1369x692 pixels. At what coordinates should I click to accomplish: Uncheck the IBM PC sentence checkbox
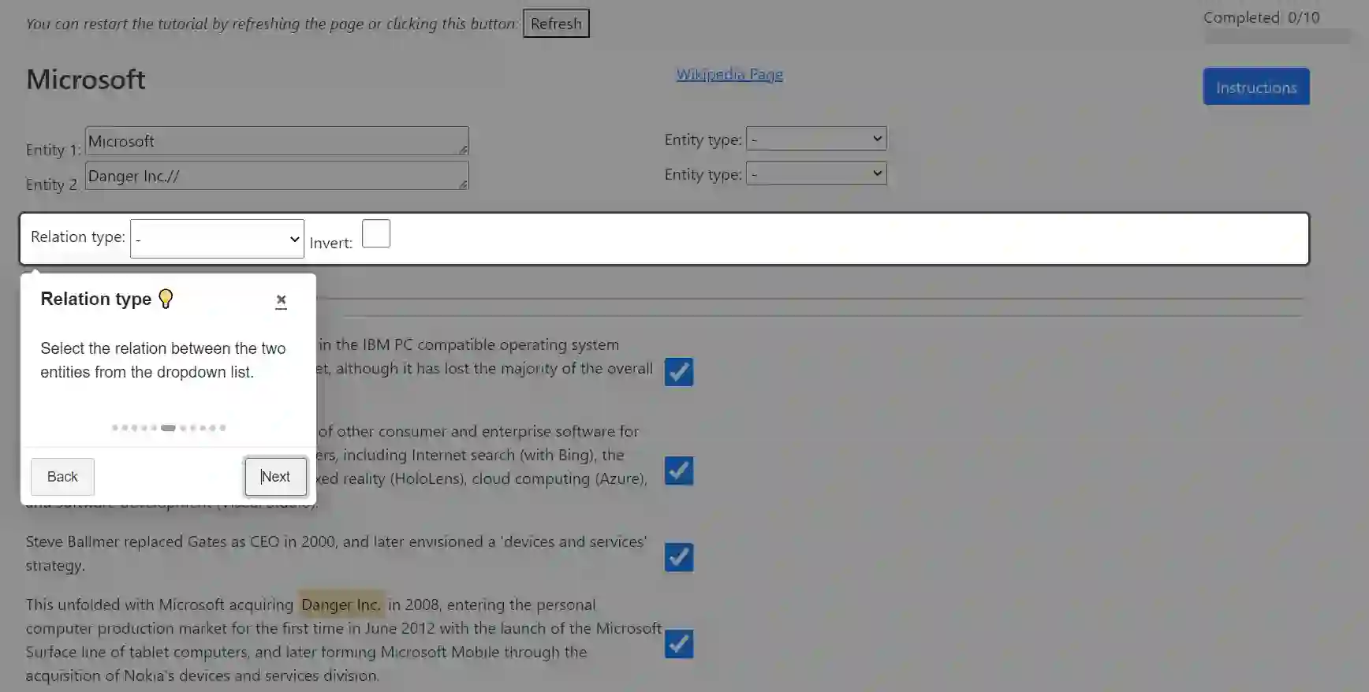coord(679,372)
